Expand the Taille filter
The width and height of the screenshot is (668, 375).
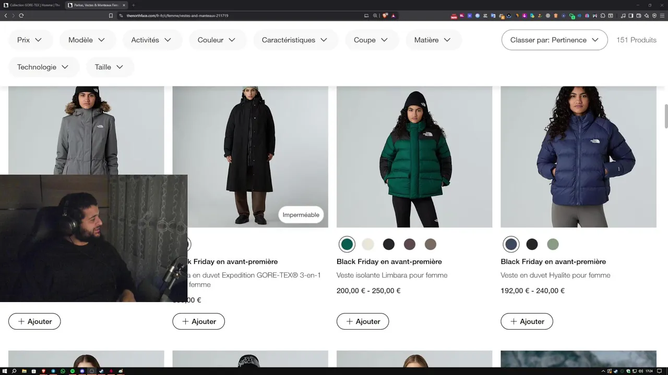[109, 67]
